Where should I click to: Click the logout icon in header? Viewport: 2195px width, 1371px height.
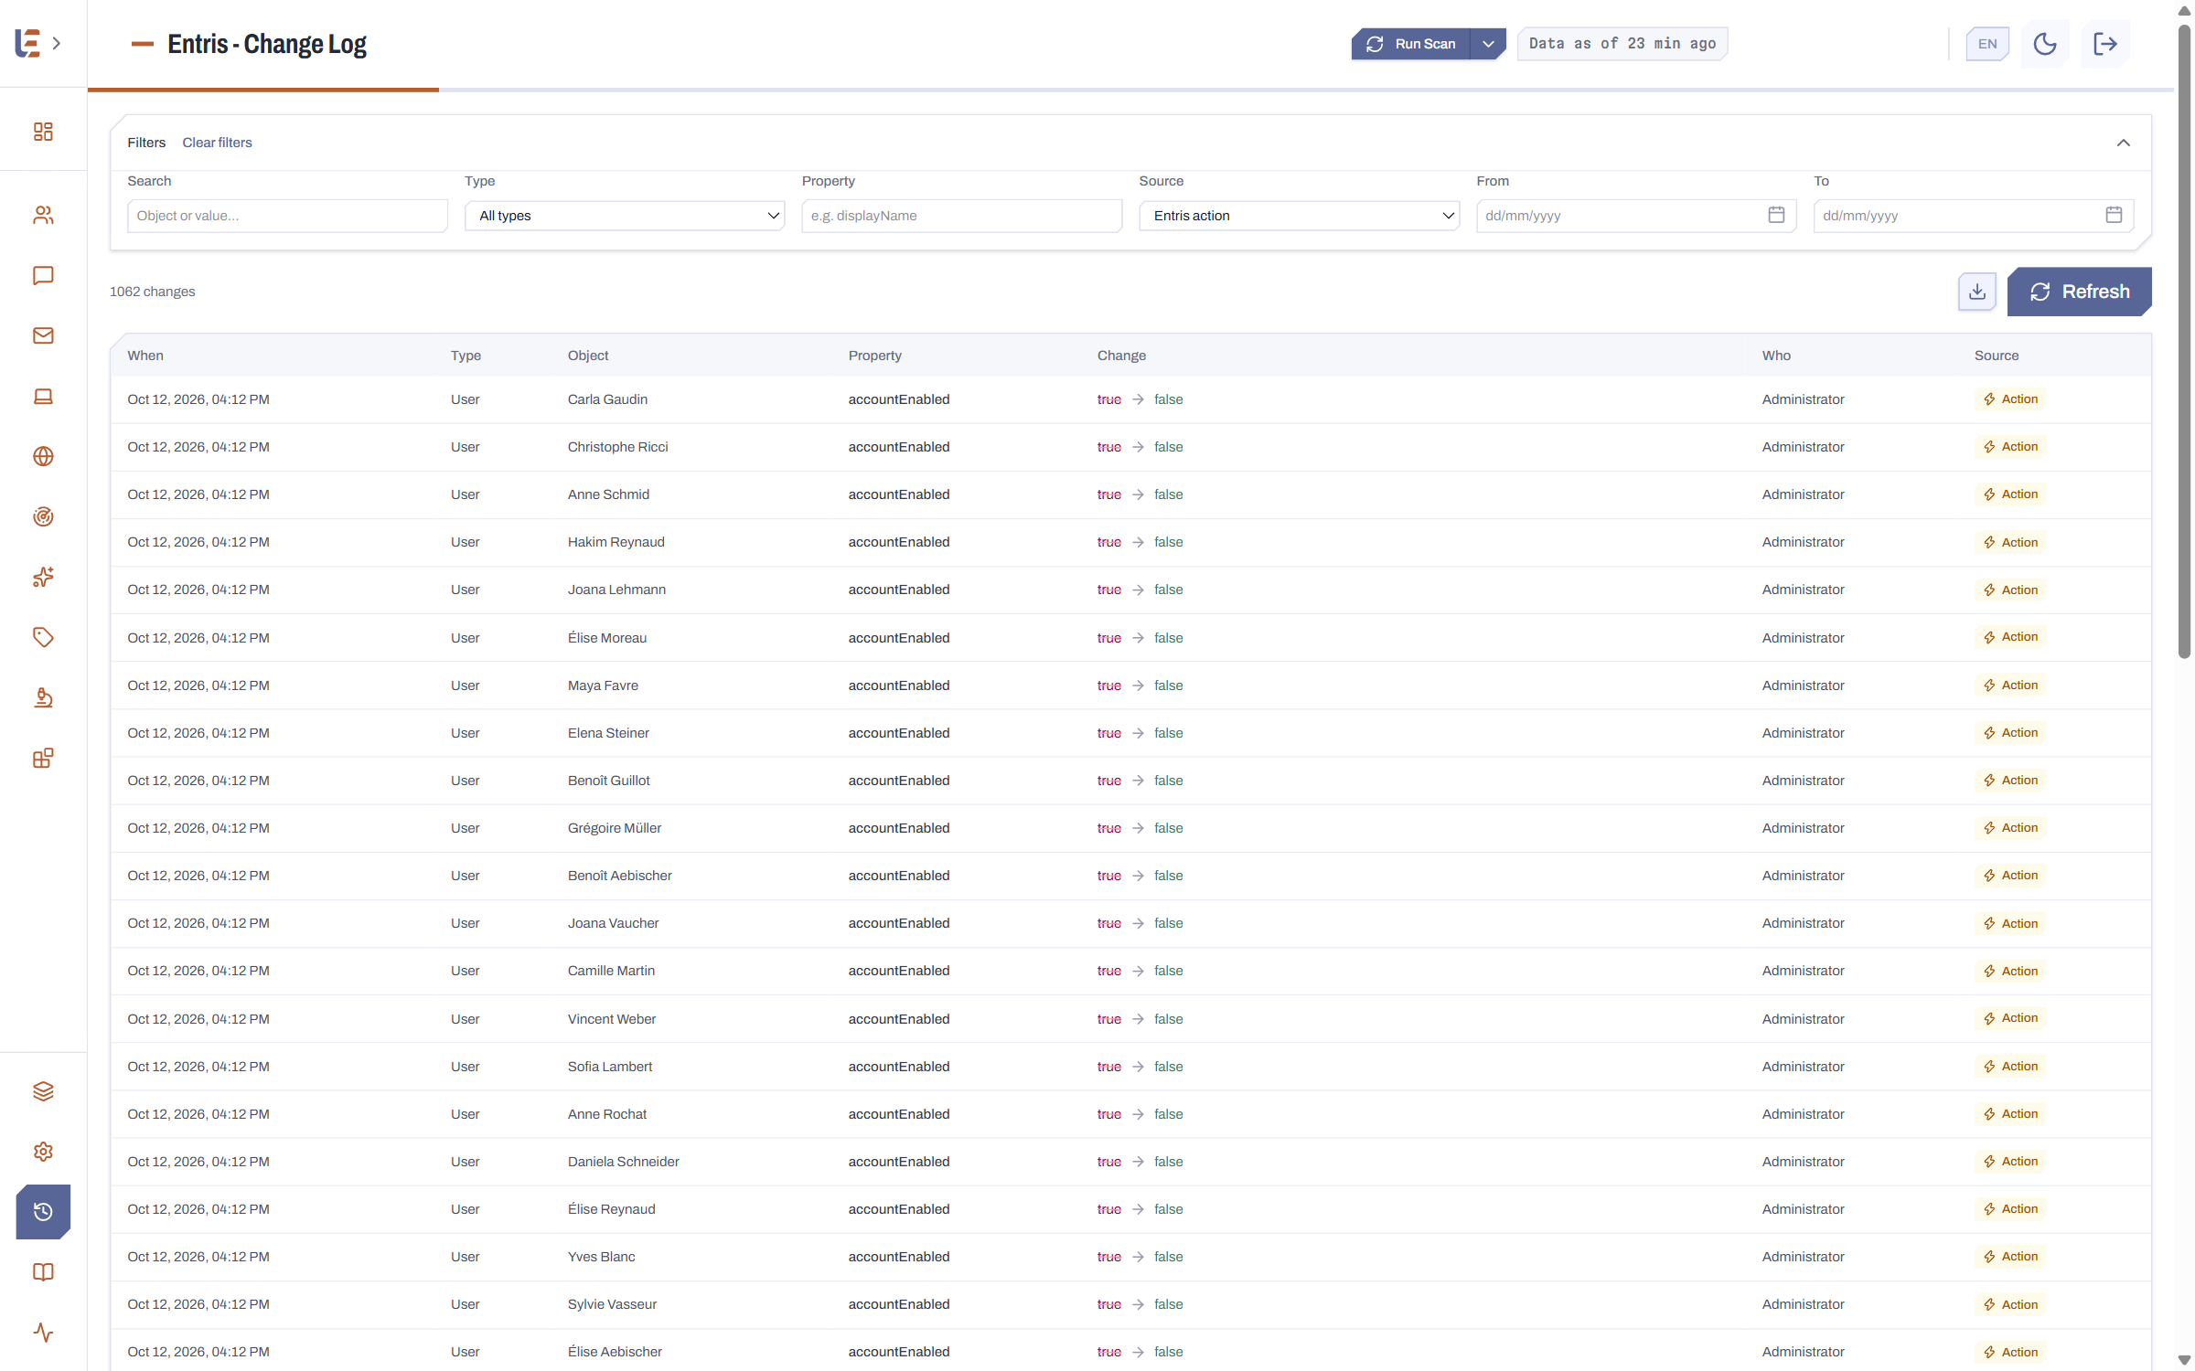pyautogui.click(x=2105, y=44)
